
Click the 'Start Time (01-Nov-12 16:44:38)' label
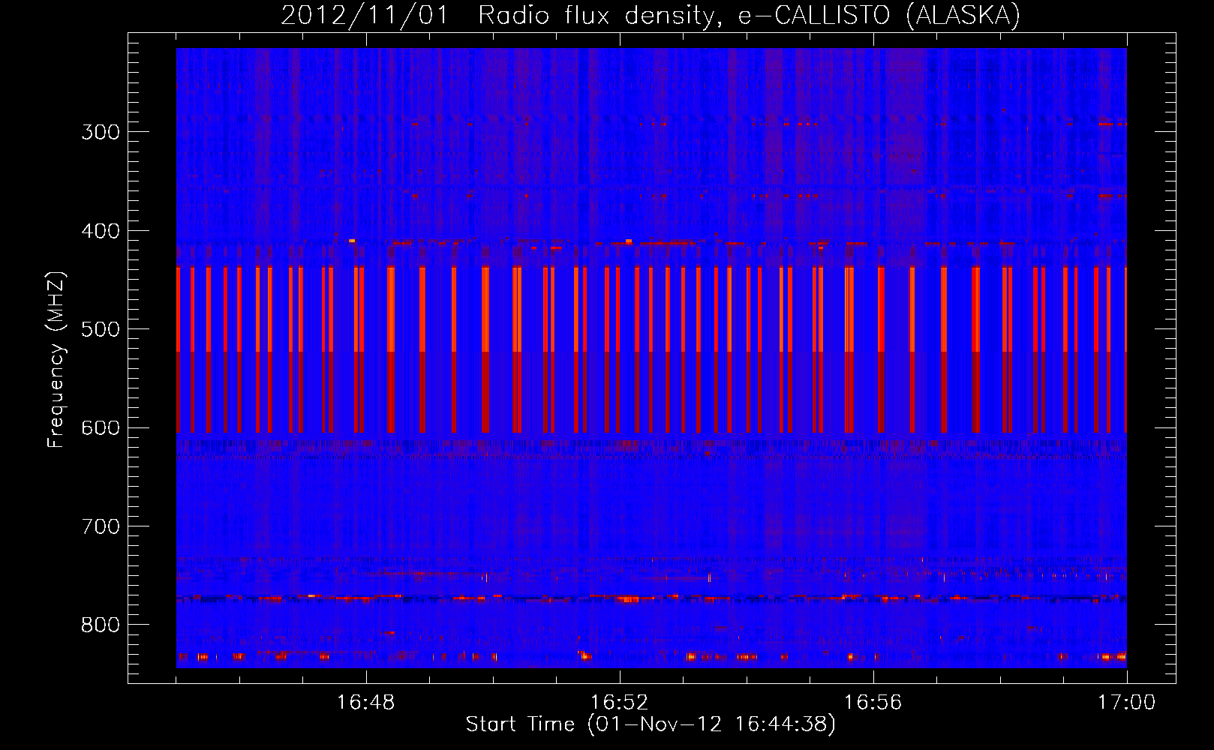pyautogui.click(x=651, y=724)
